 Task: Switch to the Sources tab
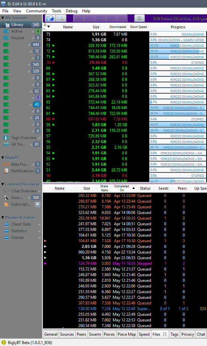click(67, 334)
